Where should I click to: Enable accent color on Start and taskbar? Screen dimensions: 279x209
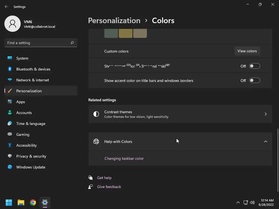point(254,66)
